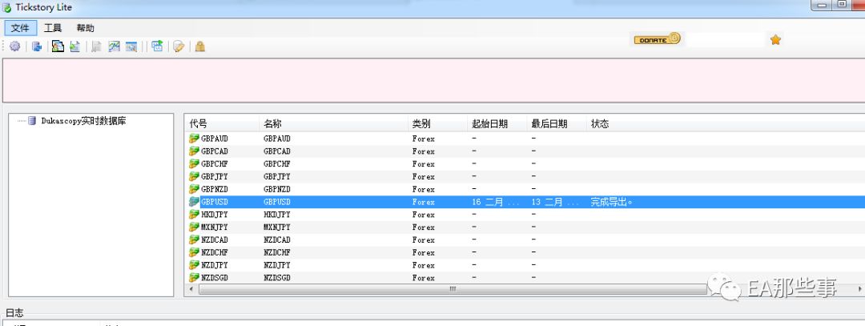Screen dimensions: 865x326
Task: Click the gold star icon
Action: tap(775, 40)
